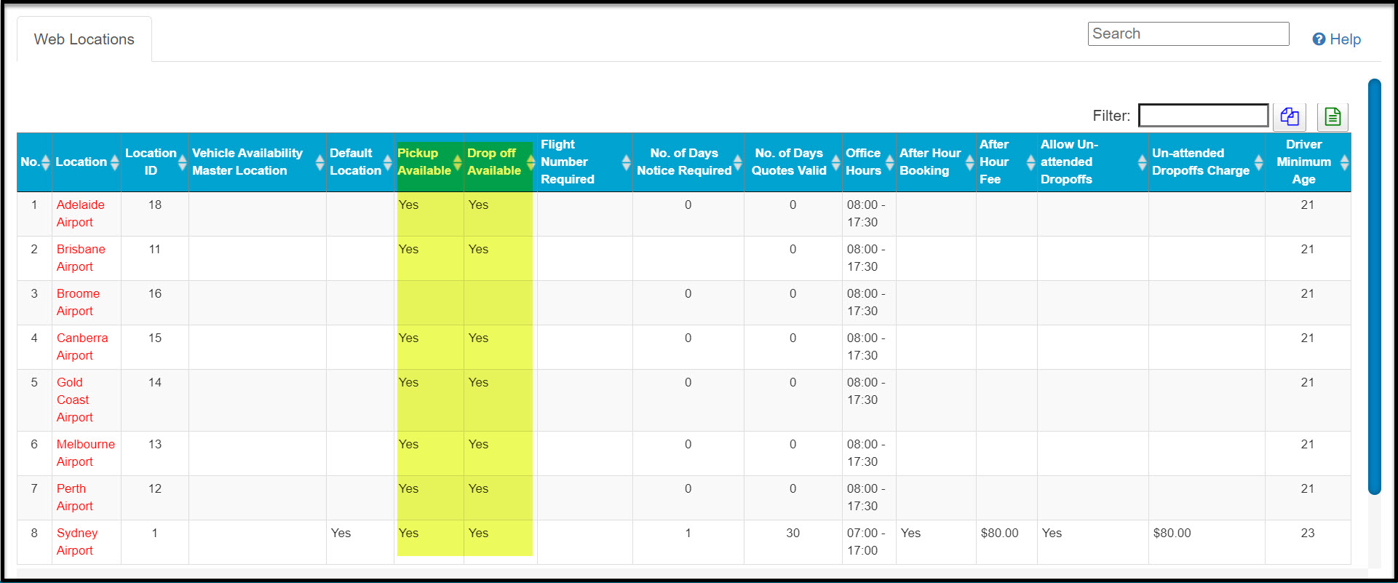Click the Pickup Available header text
Viewport: 1398px width, 583px height.
coord(424,162)
